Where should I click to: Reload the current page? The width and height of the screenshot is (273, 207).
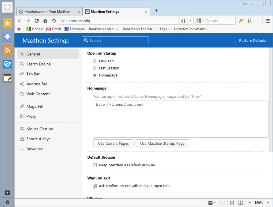(x=36, y=21)
